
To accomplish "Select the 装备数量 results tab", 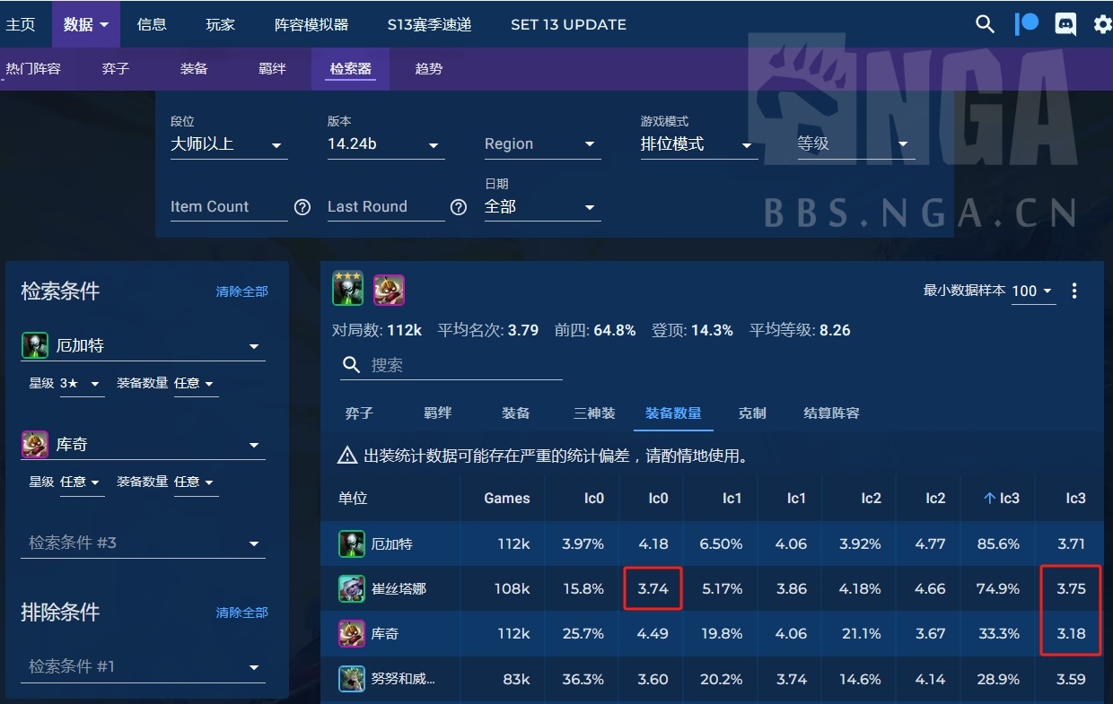I will 673,413.
